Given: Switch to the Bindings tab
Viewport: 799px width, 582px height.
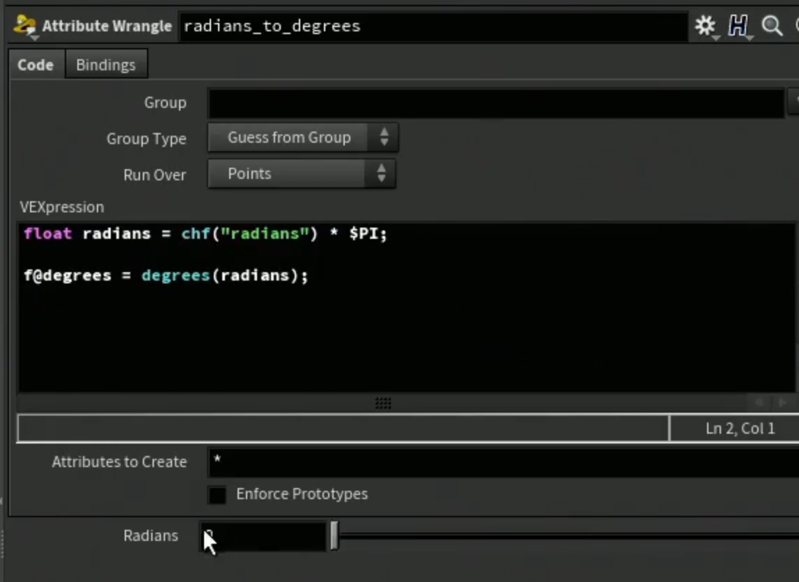Looking at the screenshot, I should (x=106, y=65).
